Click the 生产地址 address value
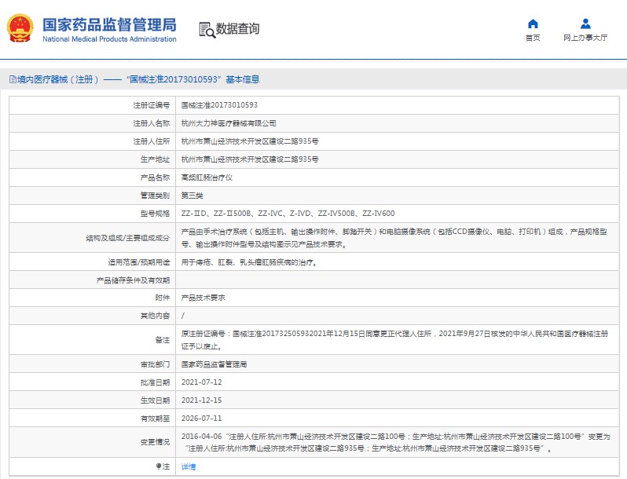 pos(250,159)
